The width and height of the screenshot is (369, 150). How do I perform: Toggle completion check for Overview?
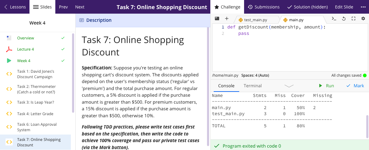[63, 38]
